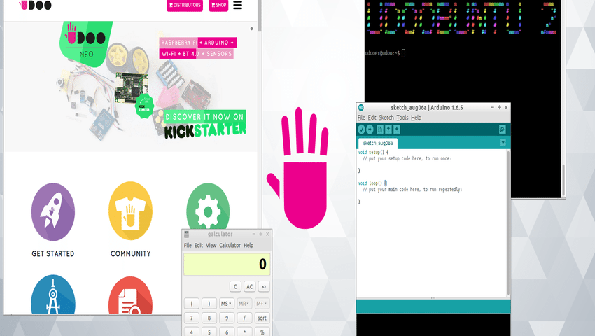Select the sketch_aug06a tab in Arduino
The height and width of the screenshot is (336, 595).
tap(377, 143)
